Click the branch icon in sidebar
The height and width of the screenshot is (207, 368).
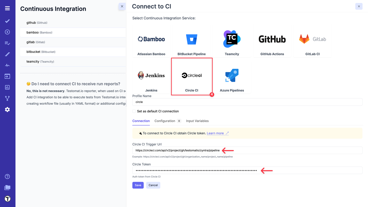pos(7,98)
